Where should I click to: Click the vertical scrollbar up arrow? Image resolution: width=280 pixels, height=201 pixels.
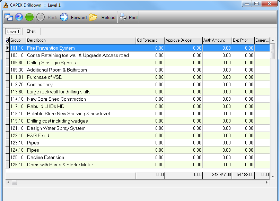point(273,40)
